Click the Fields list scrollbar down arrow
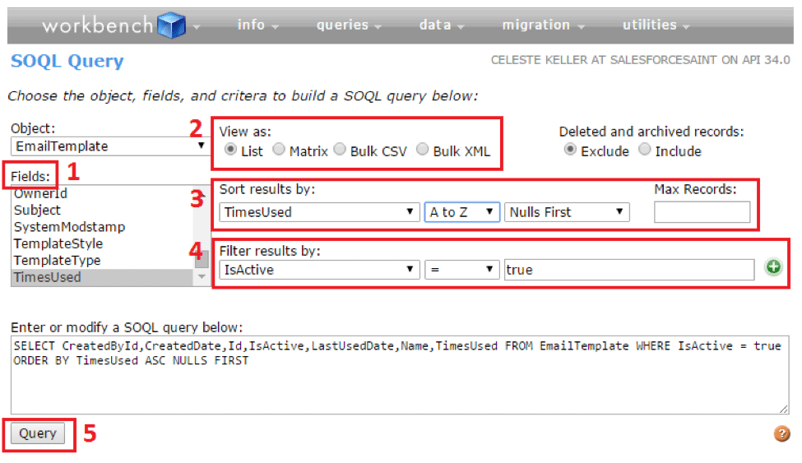802x463 pixels. 202,278
